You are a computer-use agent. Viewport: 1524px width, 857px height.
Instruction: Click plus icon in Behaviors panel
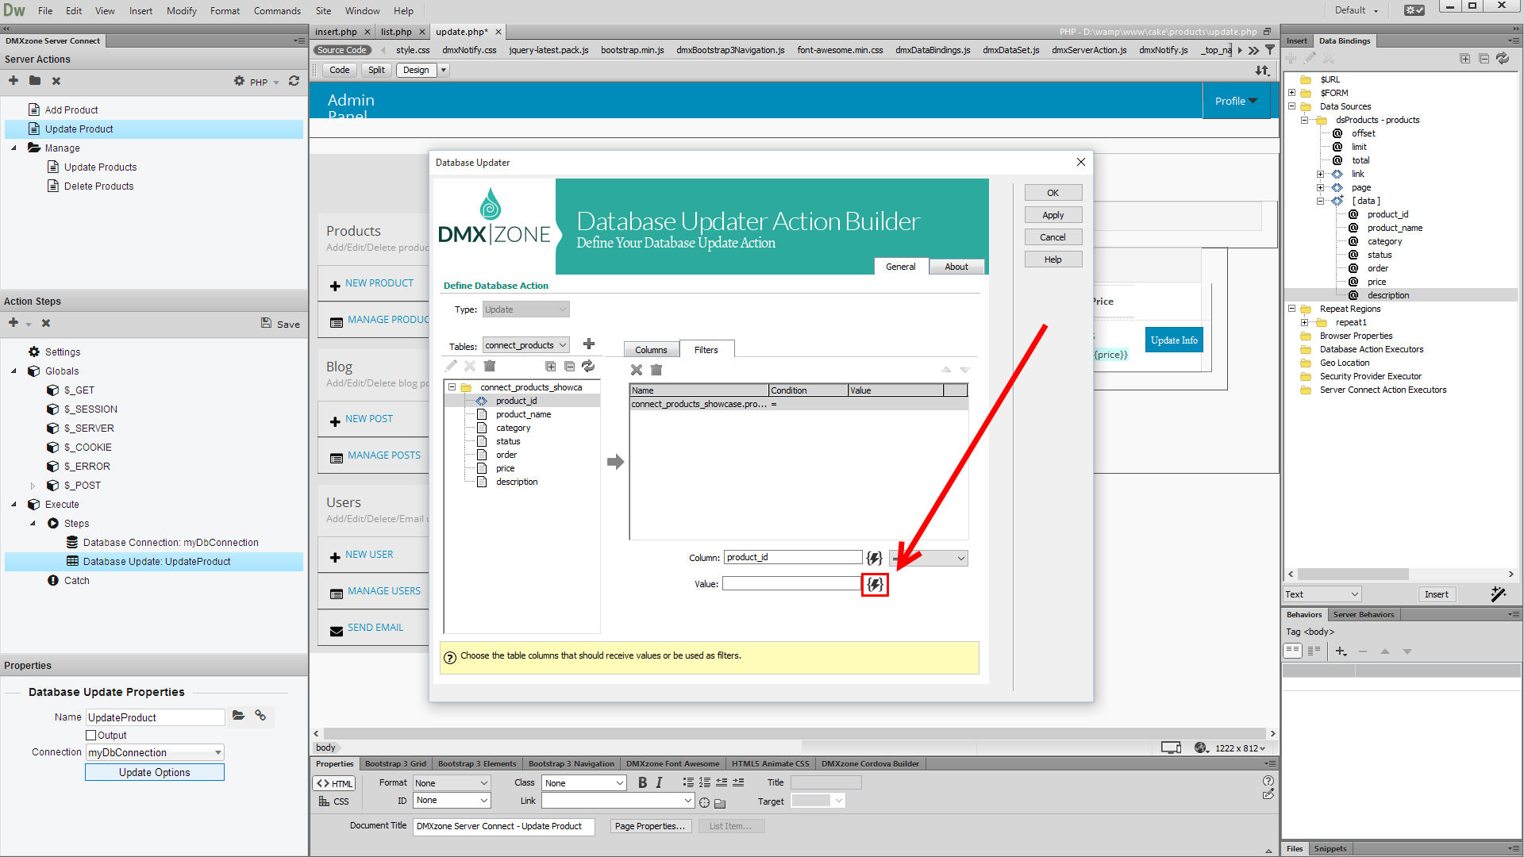(x=1341, y=651)
